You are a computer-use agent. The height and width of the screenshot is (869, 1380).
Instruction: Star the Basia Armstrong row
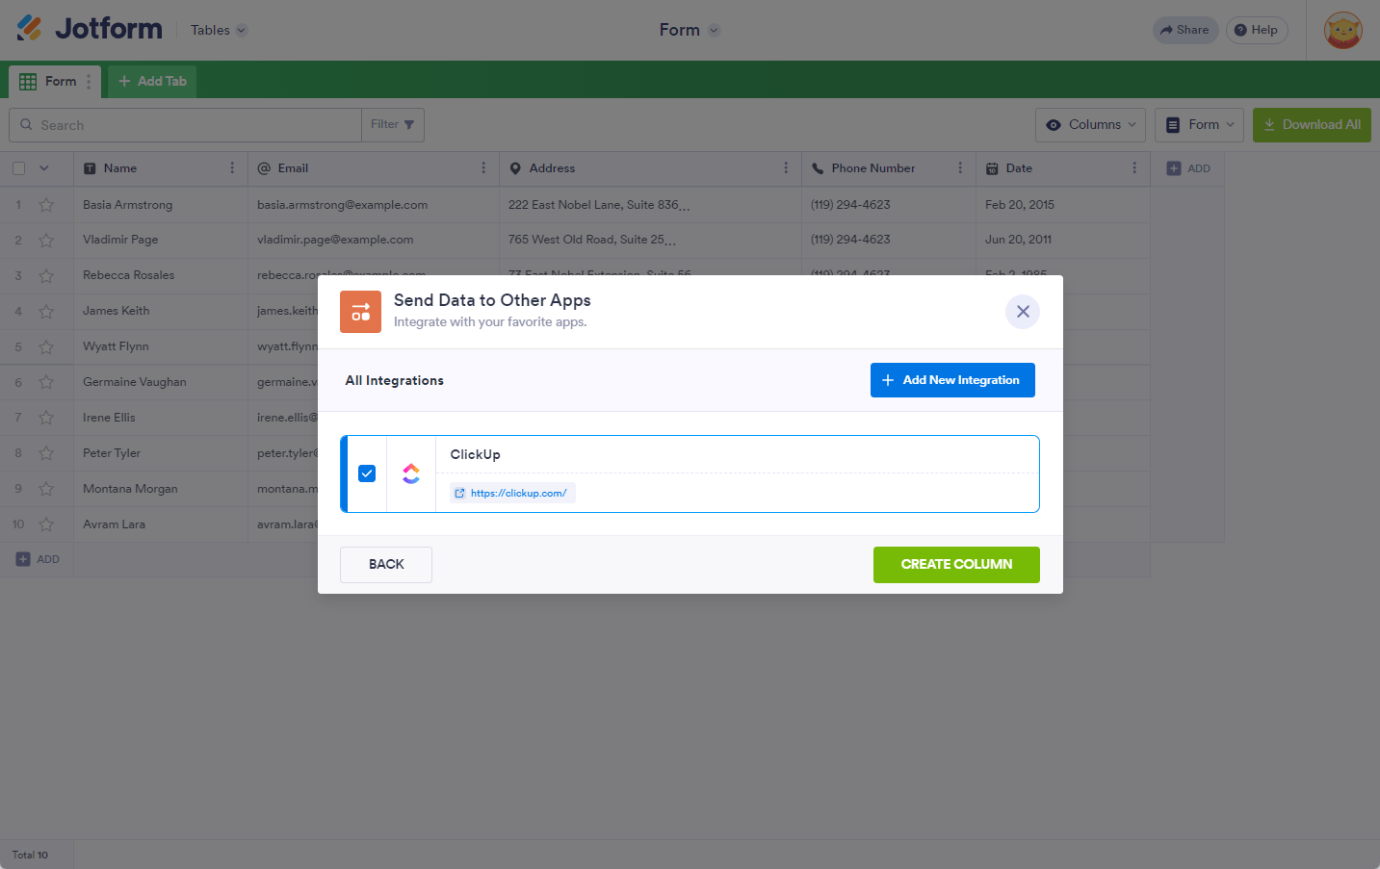pyautogui.click(x=46, y=205)
